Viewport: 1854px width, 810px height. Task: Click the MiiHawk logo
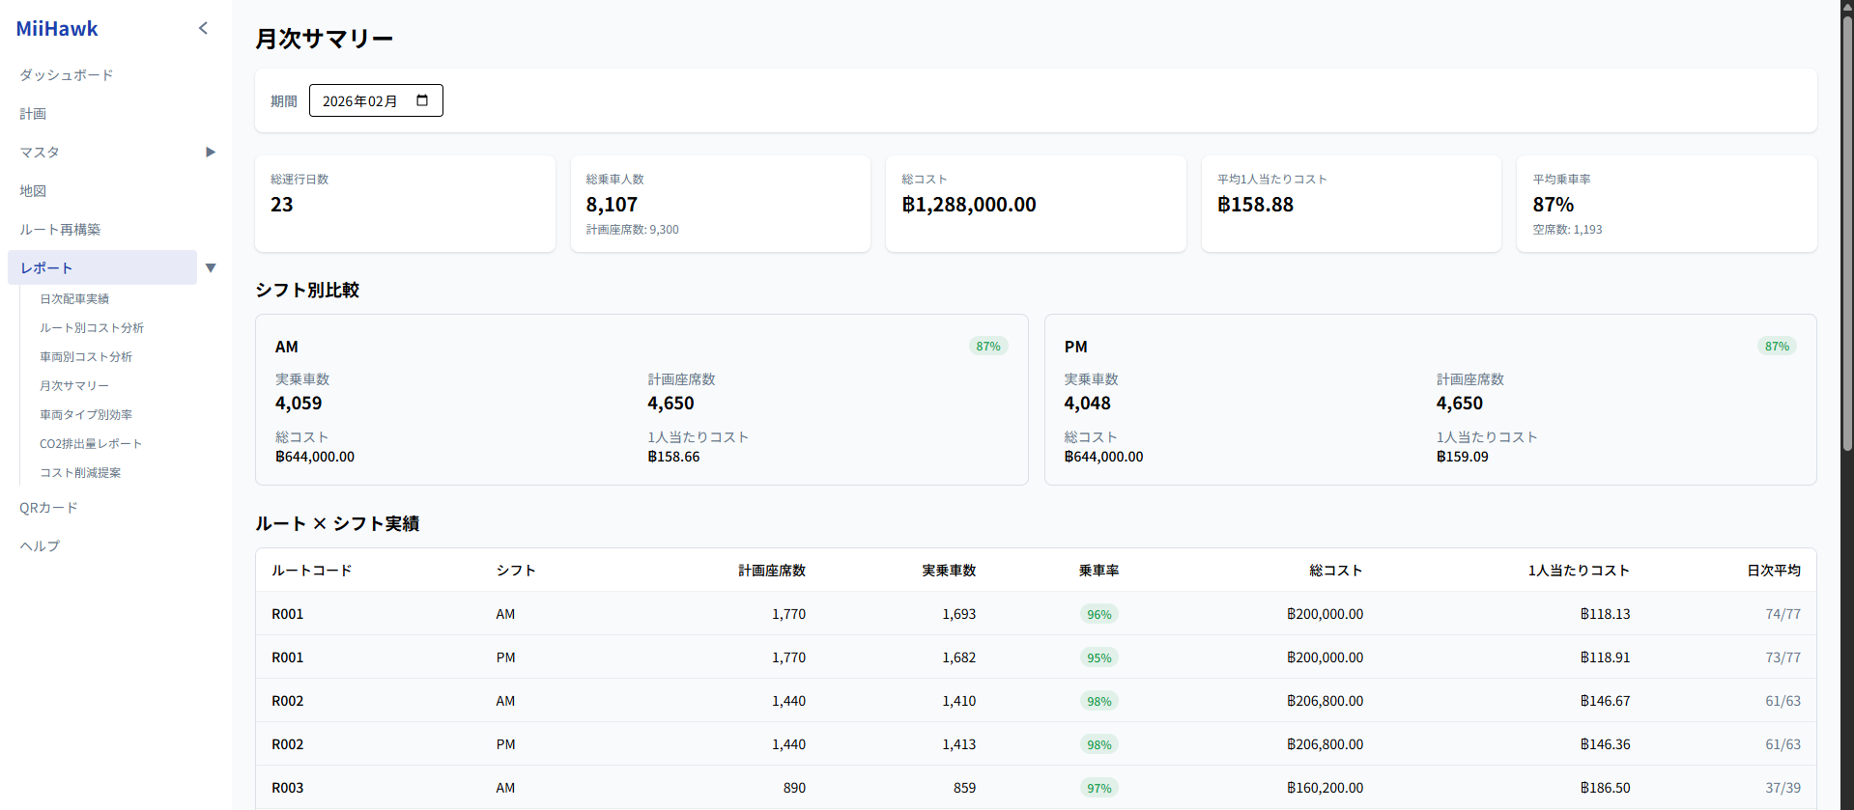(57, 29)
